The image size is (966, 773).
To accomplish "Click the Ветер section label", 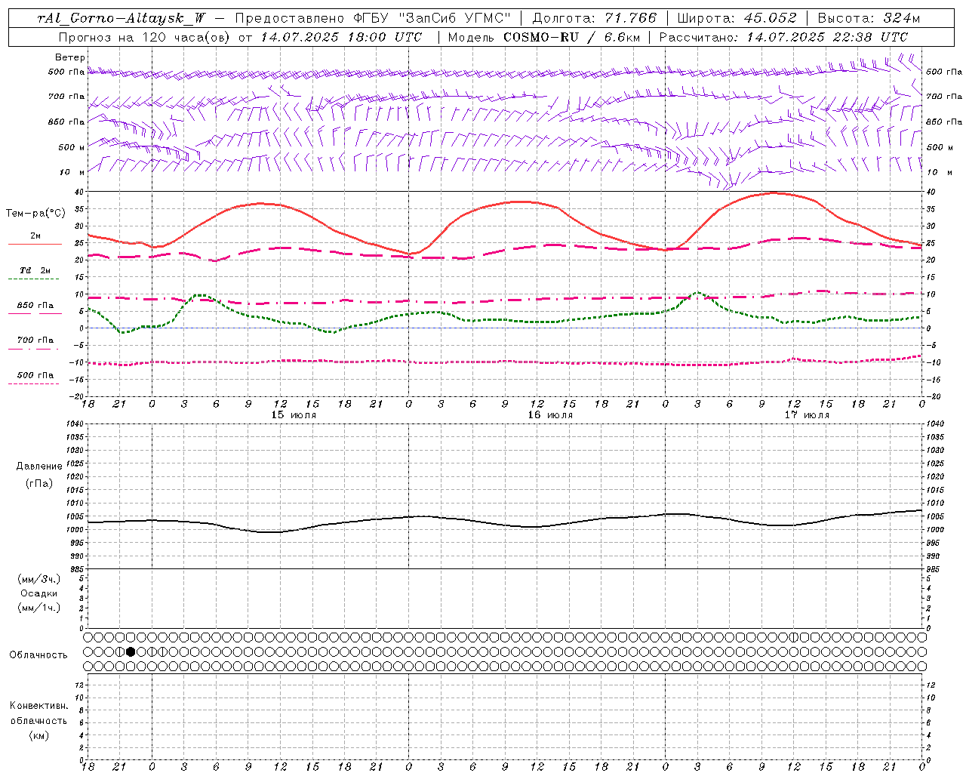I will pos(69,57).
